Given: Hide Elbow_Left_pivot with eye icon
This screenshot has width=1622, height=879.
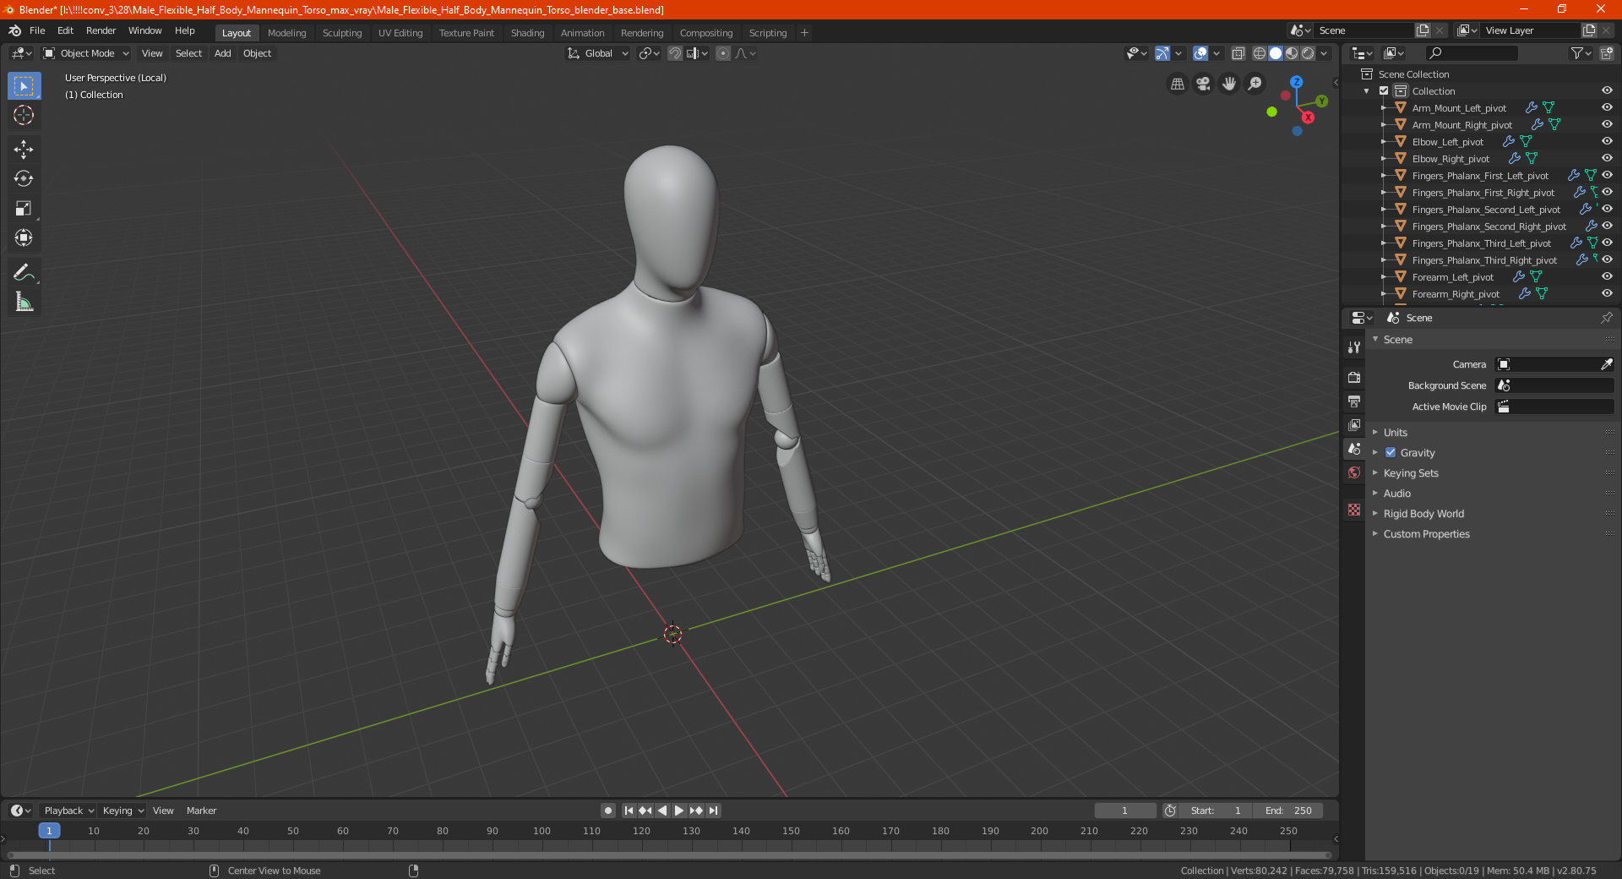Looking at the screenshot, I should tap(1607, 141).
